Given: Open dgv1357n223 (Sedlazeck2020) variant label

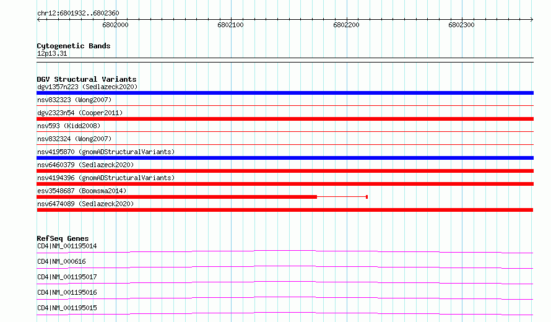Looking at the screenshot, I should 87,87.
